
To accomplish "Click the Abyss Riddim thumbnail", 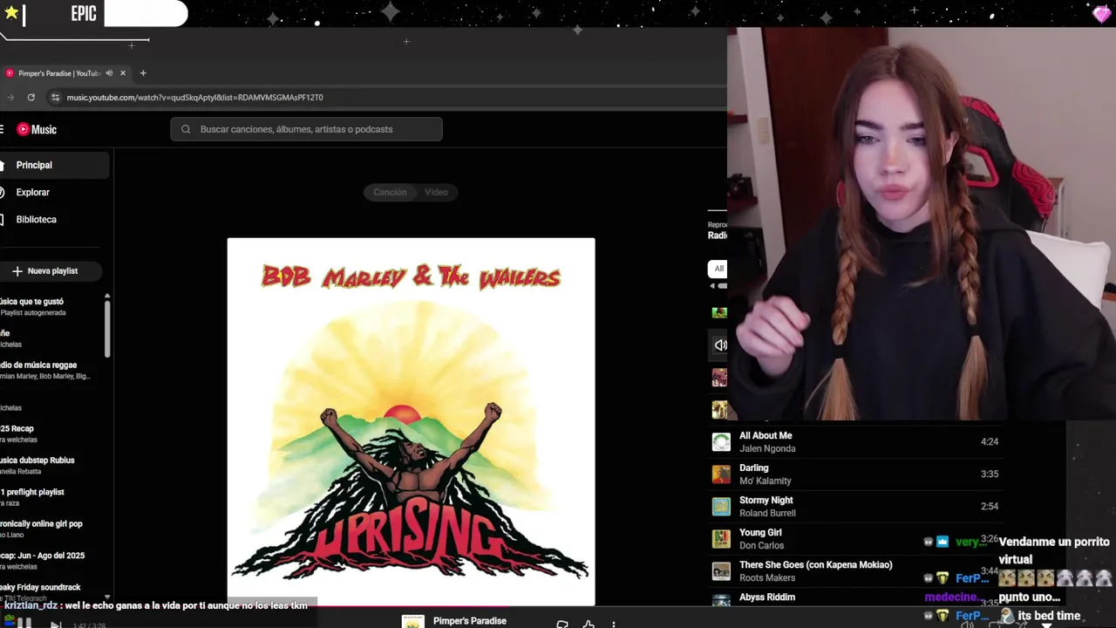I will [x=721, y=600].
